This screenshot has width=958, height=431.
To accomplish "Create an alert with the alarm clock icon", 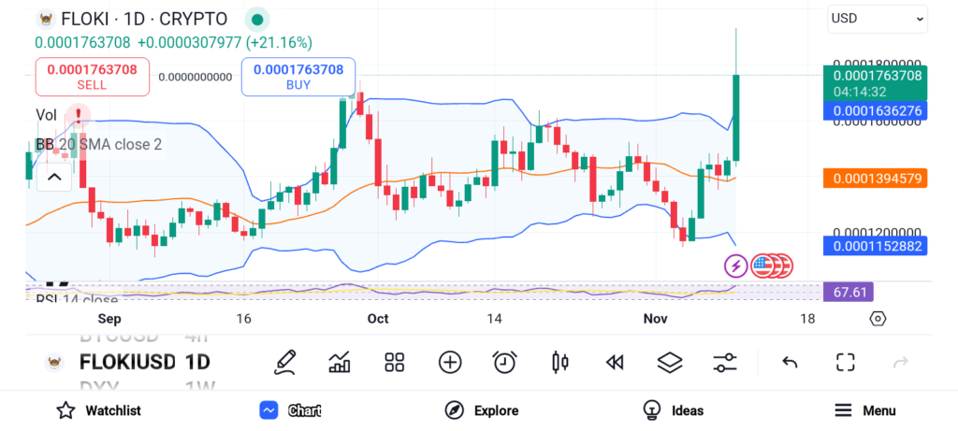I will point(505,362).
